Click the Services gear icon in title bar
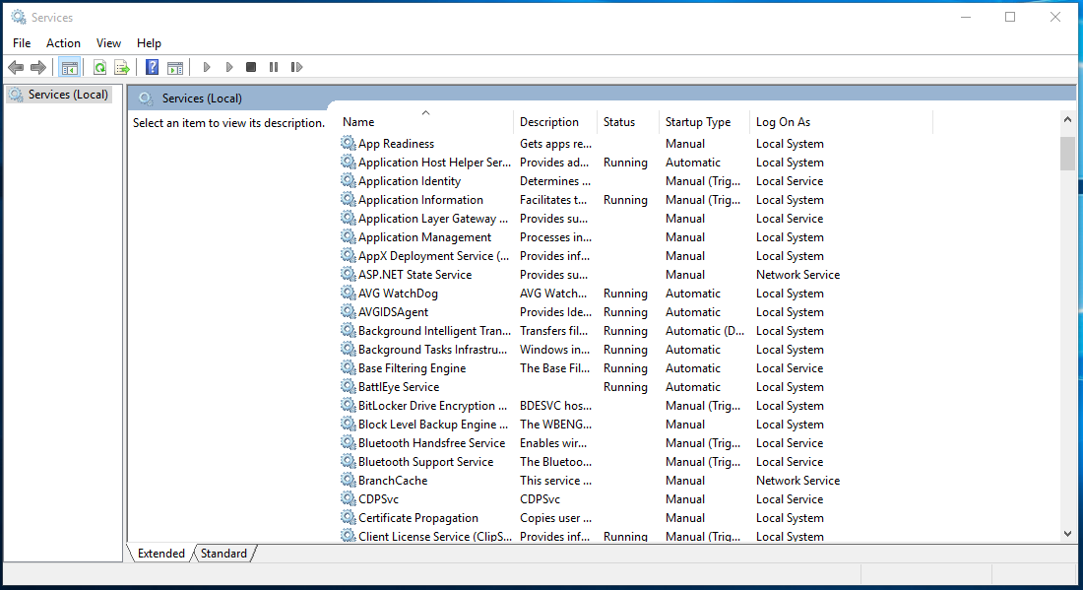The height and width of the screenshot is (590, 1083). coord(19,17)
